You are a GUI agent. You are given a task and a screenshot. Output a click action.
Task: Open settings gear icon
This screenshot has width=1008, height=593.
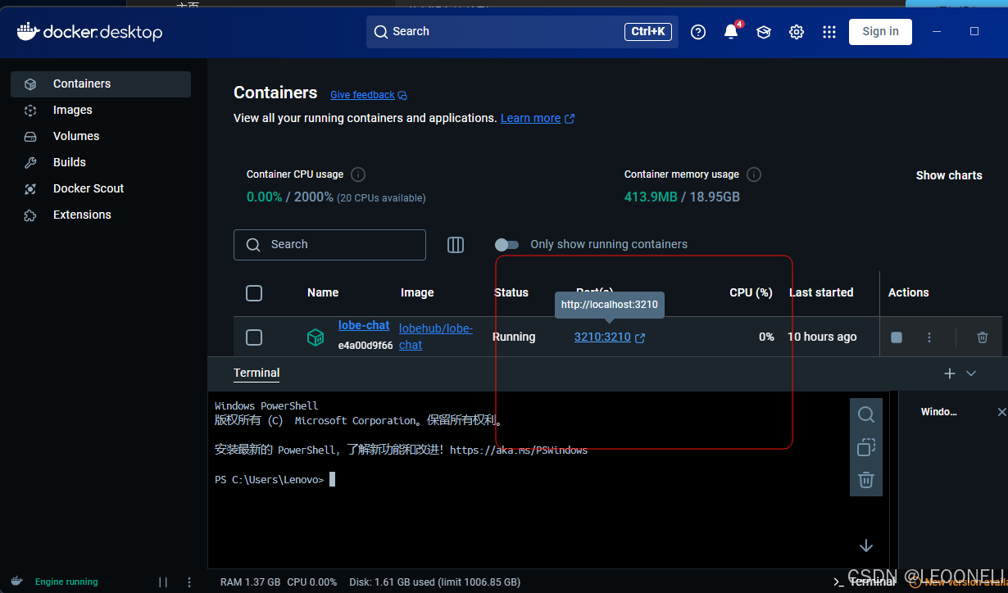point(797,32)
